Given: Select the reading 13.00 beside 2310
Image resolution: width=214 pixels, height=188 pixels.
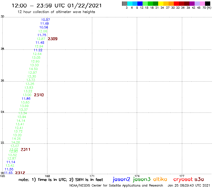Looking at the screenshot, I should point(27,95).
